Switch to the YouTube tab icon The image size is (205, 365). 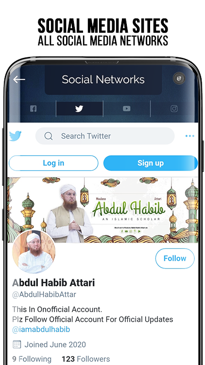[x=127, y=109]
